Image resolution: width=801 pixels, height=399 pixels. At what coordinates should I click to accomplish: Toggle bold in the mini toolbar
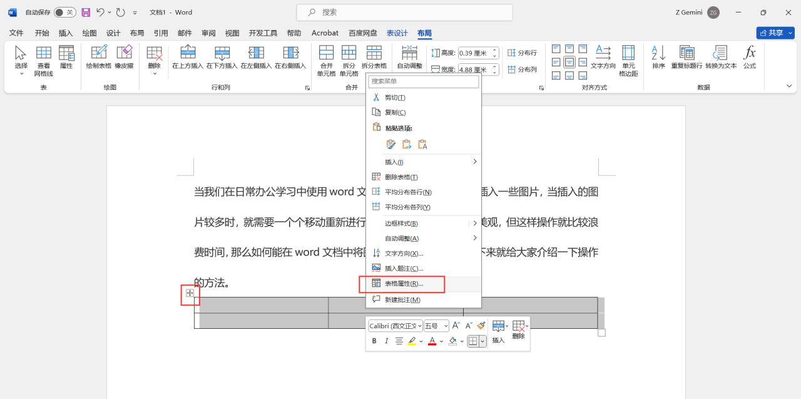coord(374,341)
